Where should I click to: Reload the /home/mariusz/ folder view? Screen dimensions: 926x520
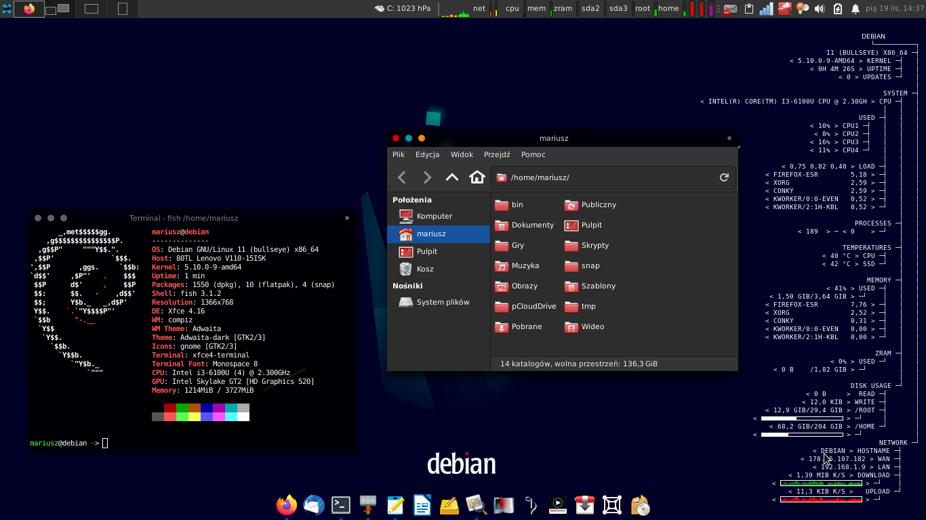724,177
